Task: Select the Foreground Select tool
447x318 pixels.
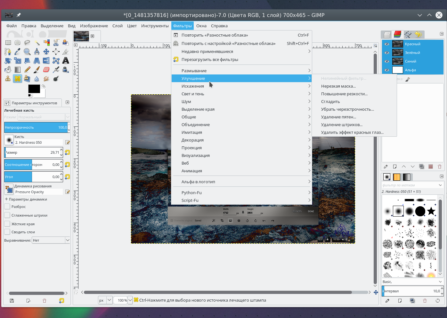Action: 66,42
